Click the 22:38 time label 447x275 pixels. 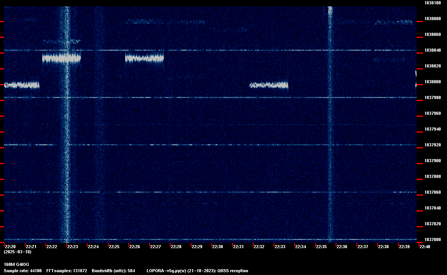coord(383,247)
